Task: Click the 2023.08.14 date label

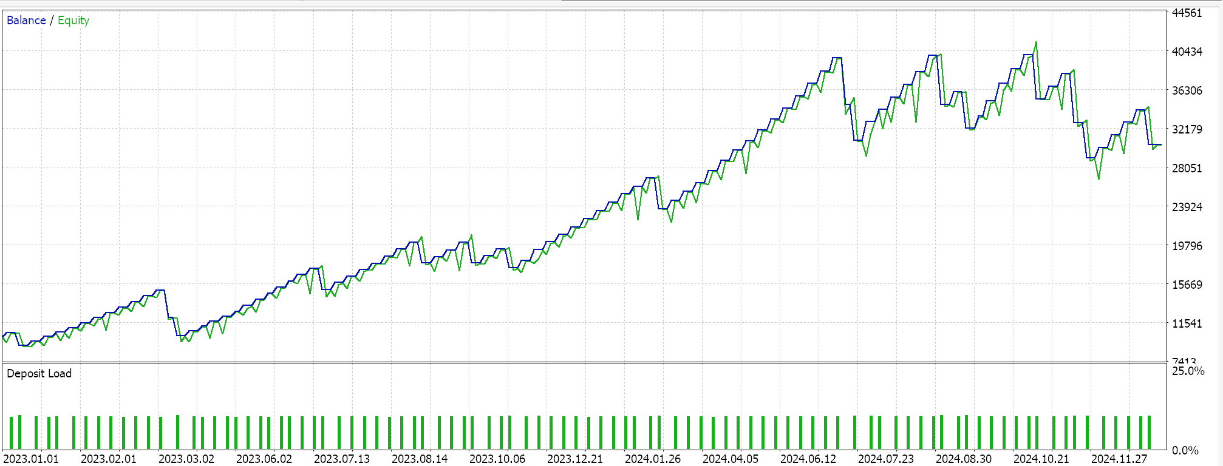Action: click(420, 459)
